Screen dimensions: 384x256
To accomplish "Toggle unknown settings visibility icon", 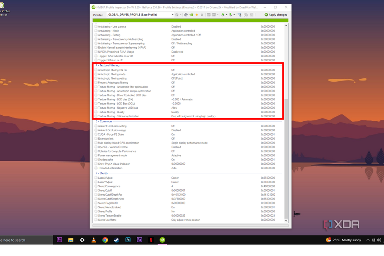I will 246,14.
